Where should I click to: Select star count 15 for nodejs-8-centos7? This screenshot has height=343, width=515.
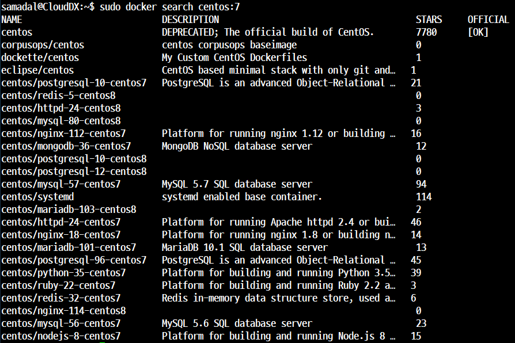click(x=416, y=336)
